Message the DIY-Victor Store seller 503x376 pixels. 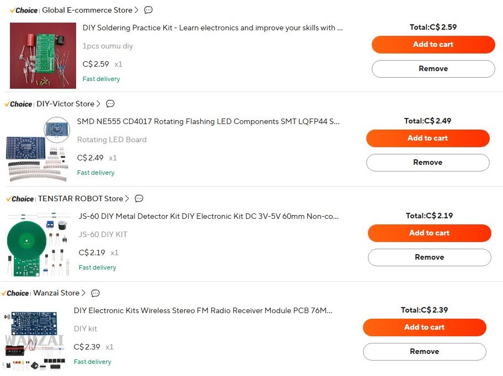tap(110, 104)
